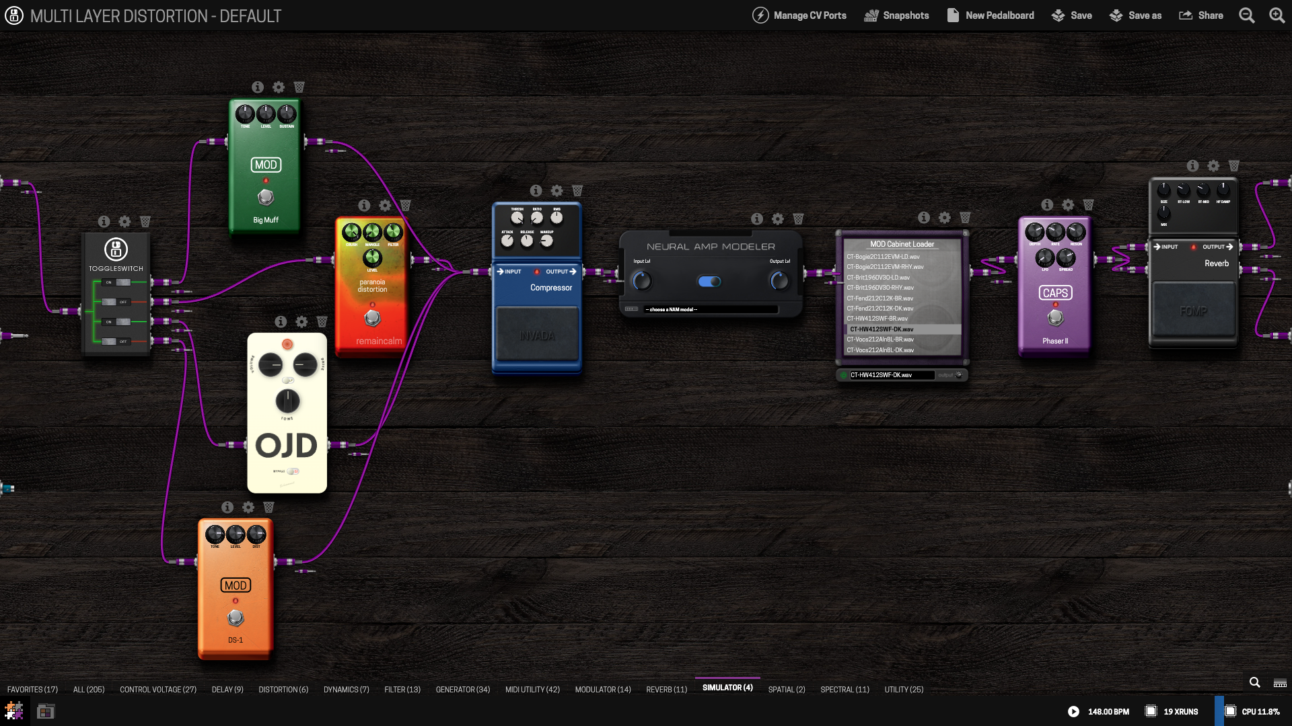Screen dimensions: 1292x726
Task: Toggle the Neural Amp Modeler bypass switch
Action: pyautogui.click(x=709, y=282)
